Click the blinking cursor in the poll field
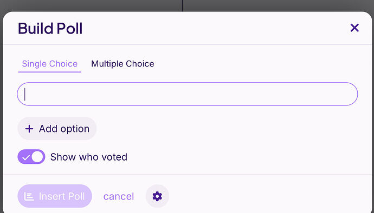This screenshot has width=374, height=213. click(24, 94)
